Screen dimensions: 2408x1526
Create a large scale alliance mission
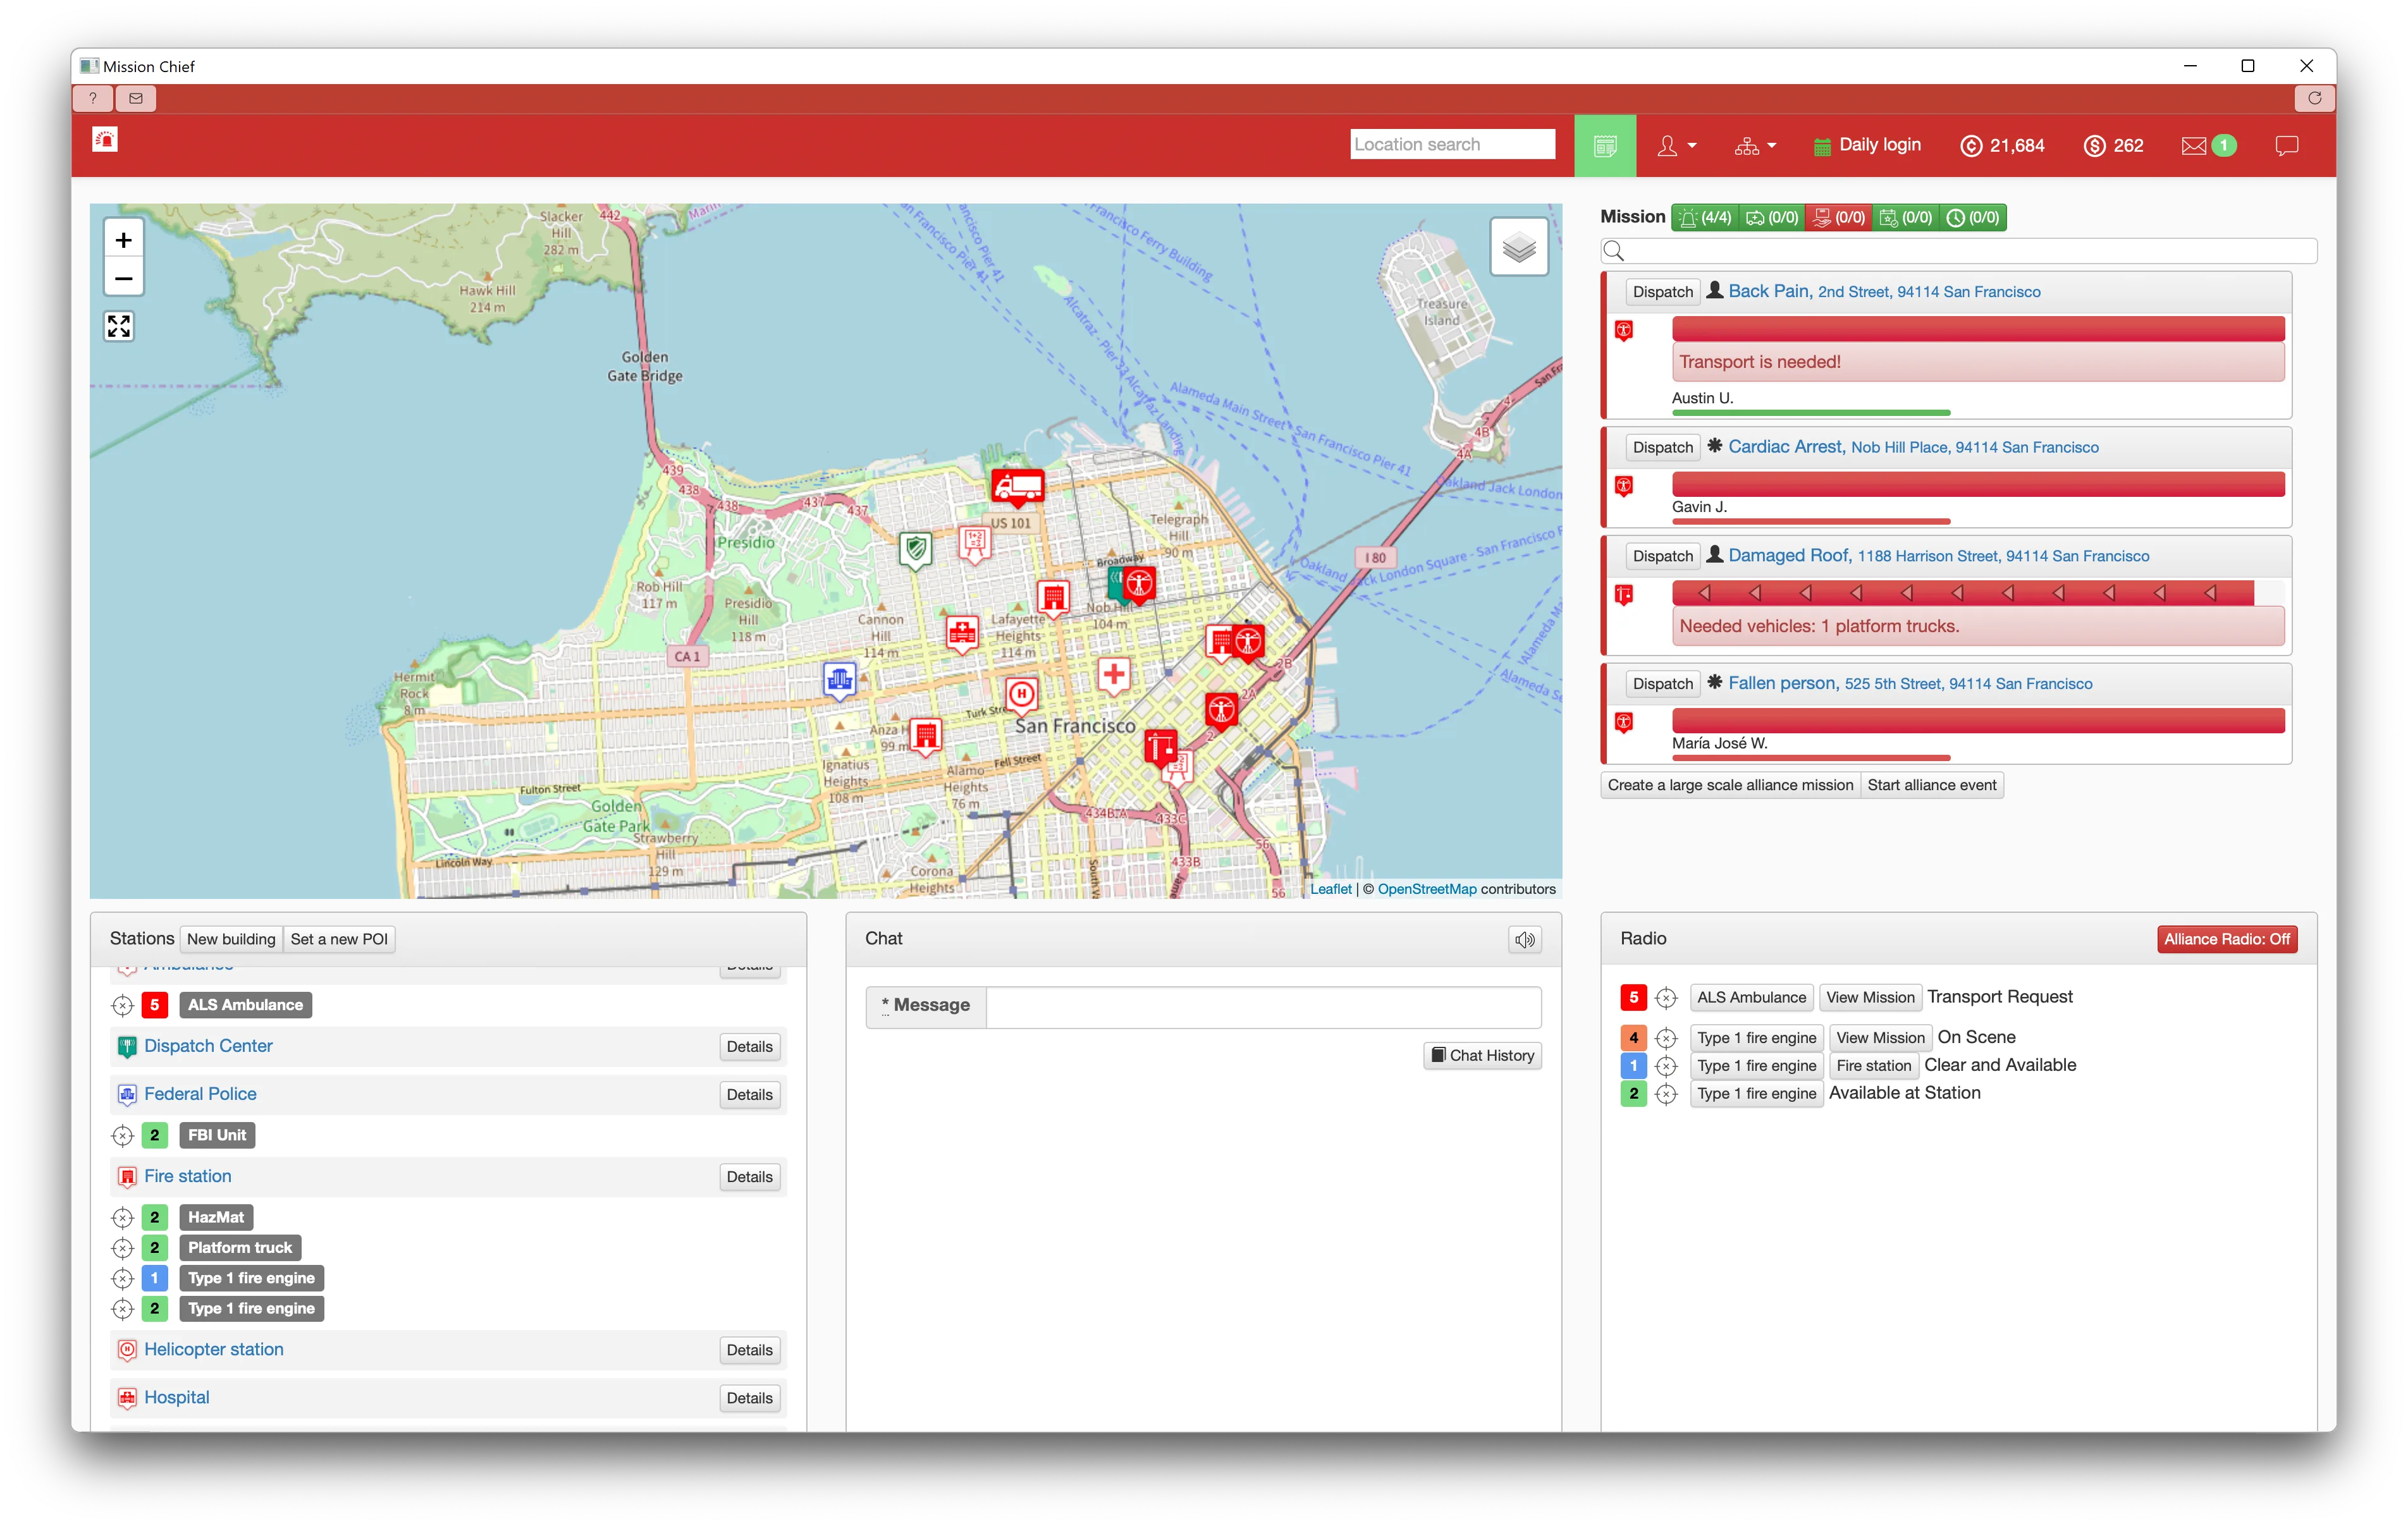[1730, 785]
